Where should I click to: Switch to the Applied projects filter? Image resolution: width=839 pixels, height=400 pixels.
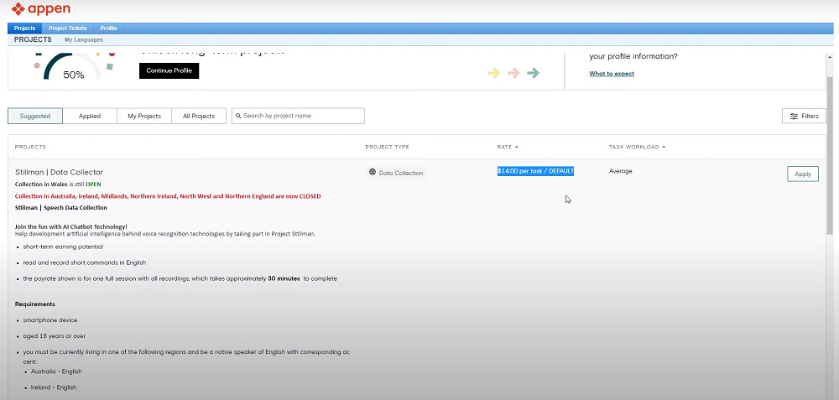90,116
